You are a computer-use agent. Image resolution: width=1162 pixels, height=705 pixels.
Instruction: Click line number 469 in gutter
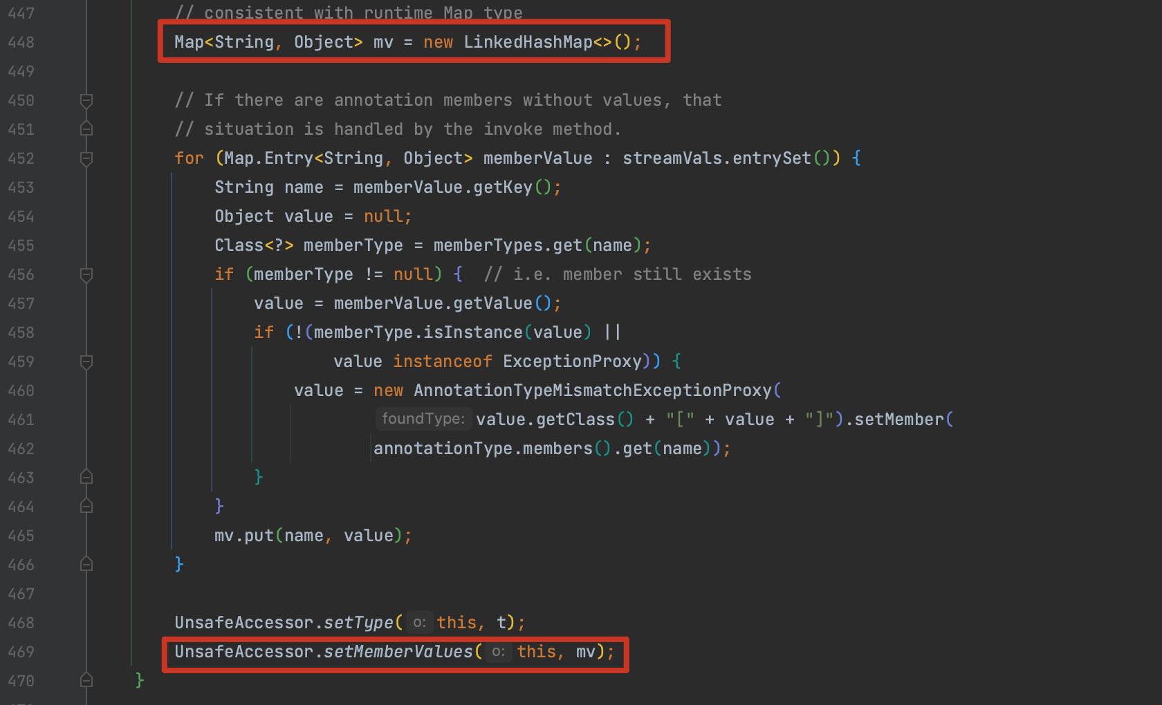pyautogui.click(x=21, y=652)
